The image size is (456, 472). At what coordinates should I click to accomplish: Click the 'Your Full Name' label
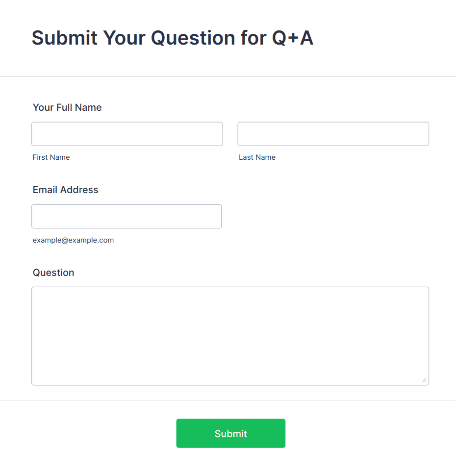(x=67, y=107)
